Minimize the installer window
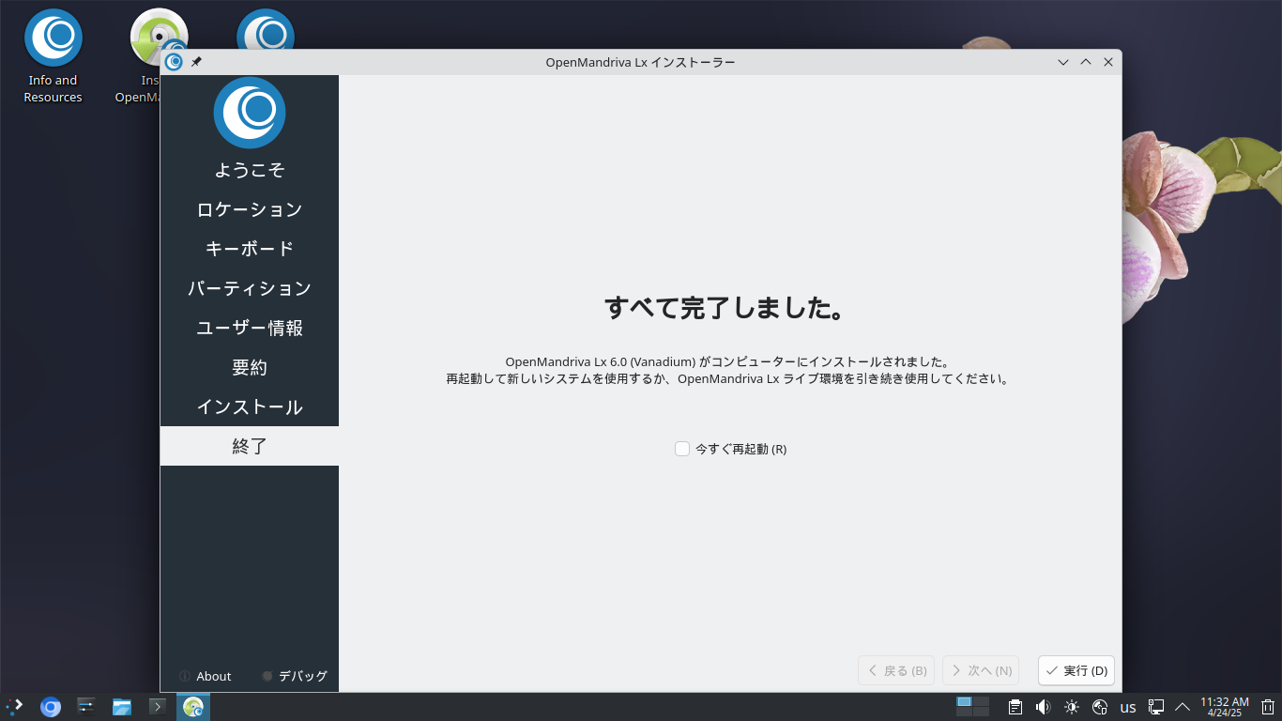Screen dimensions: 1282x721 coord(1063,62)
